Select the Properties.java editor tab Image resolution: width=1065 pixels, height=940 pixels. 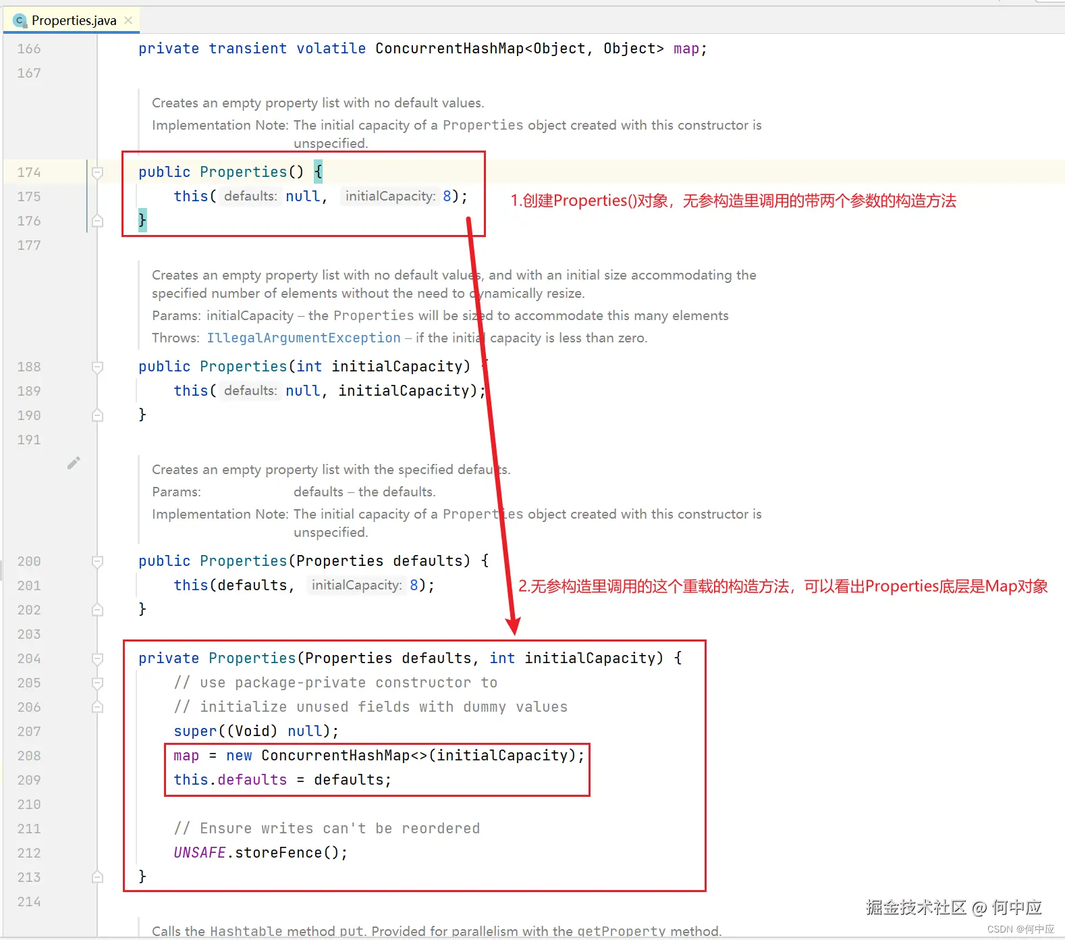coord(71,20)
